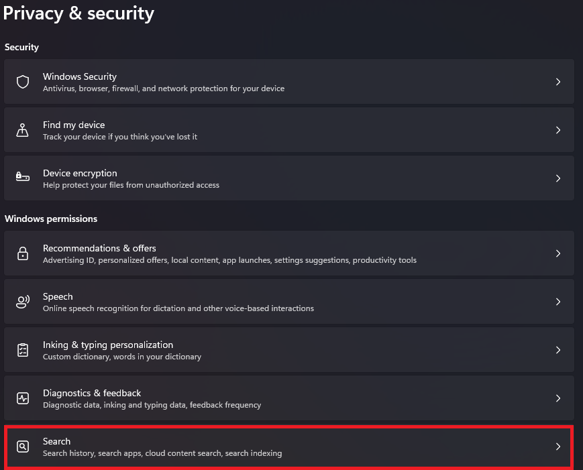Click the Speech voice recognition icon

23,302
